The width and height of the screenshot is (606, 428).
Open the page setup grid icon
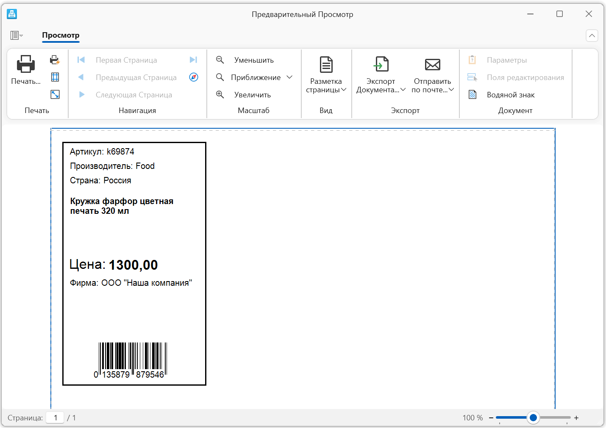pos(55,77)
